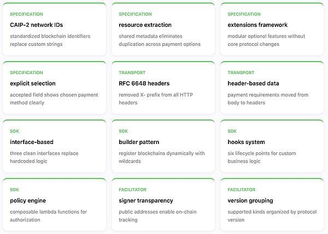The width and height of the screenshot is (328, 234).
Task: Open the resource extraction card
Action: [x=145, y=25]
